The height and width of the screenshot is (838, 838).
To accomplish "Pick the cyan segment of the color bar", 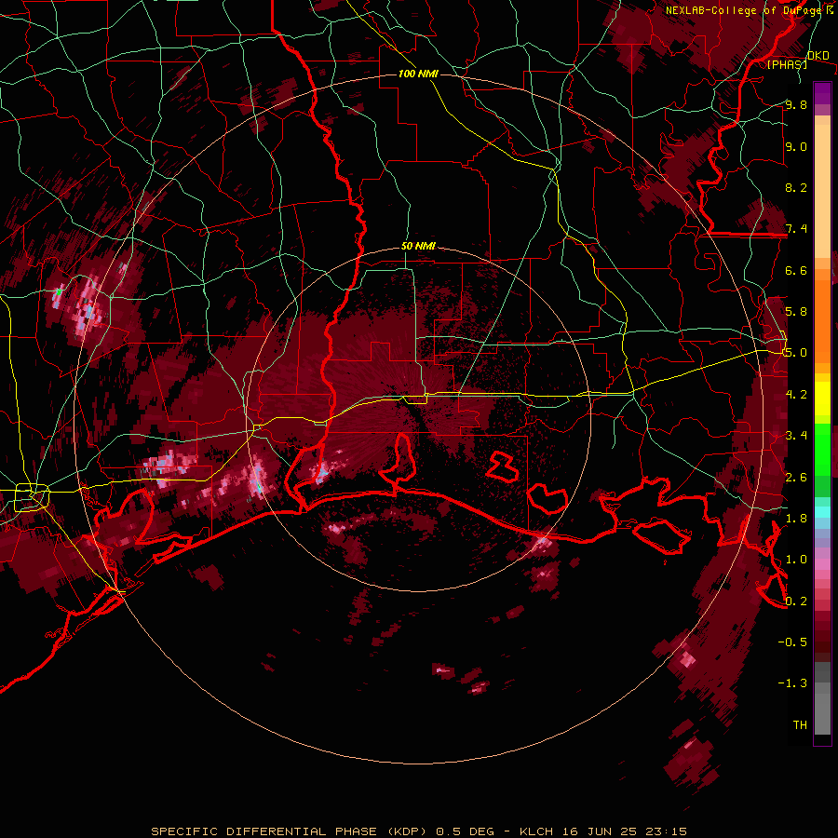I will point(822,511).
